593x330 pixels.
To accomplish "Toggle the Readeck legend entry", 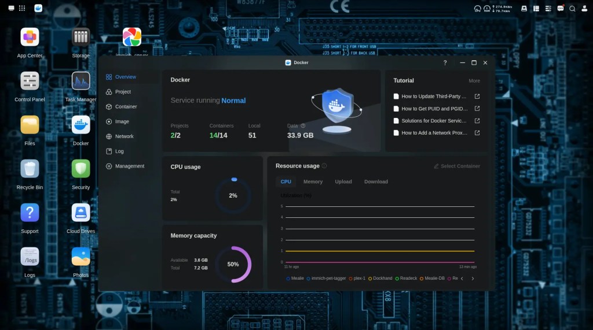I will (x=406, y=278).
